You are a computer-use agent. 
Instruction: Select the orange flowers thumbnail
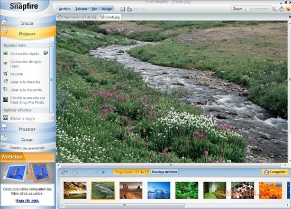270,191
